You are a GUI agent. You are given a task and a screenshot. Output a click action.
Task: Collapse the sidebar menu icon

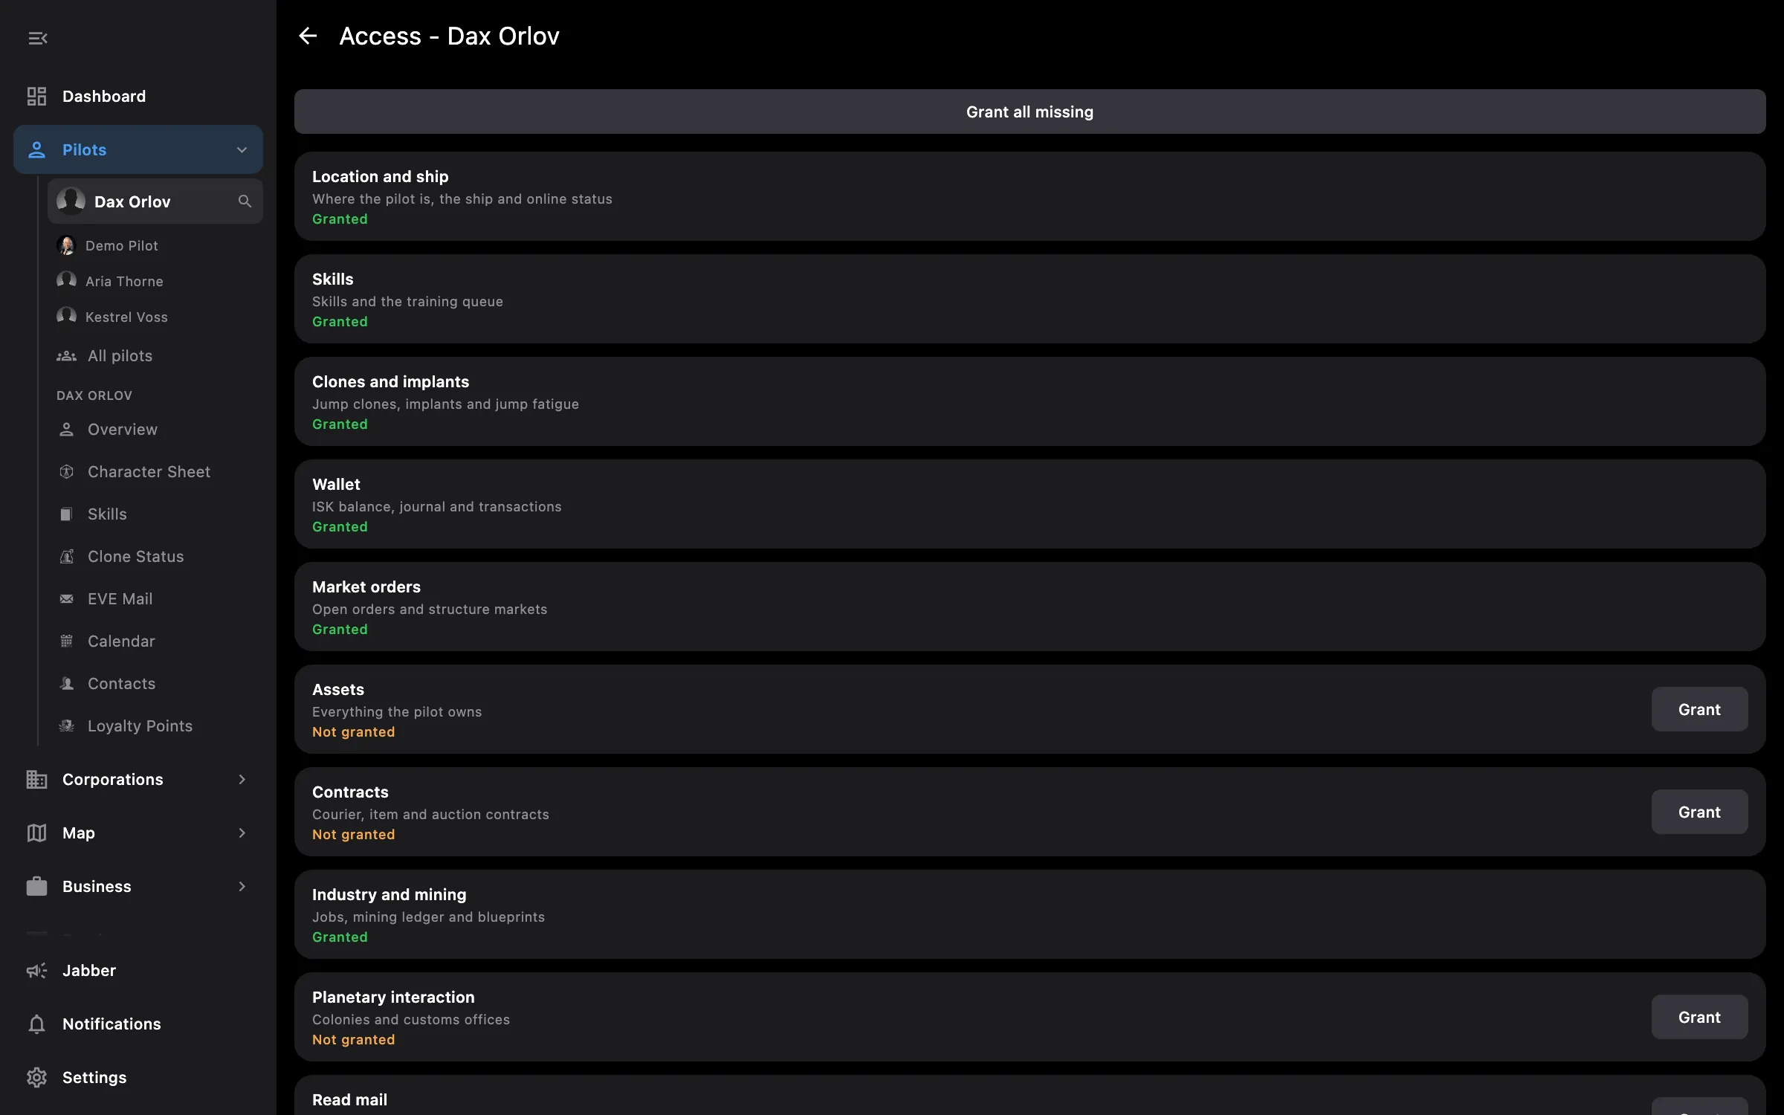click(38, 38)
